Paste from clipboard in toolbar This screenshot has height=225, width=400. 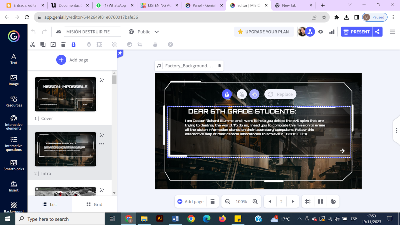click(53, 44)
